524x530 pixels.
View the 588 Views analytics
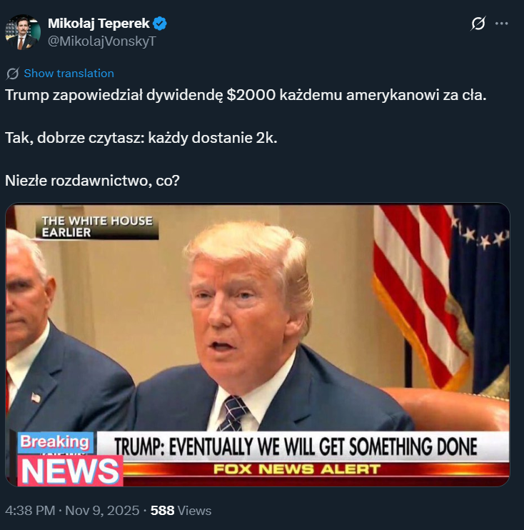click(x=181, y=511)
